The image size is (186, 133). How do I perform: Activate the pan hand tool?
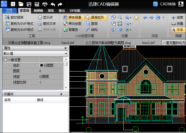[x=136, y=18]
